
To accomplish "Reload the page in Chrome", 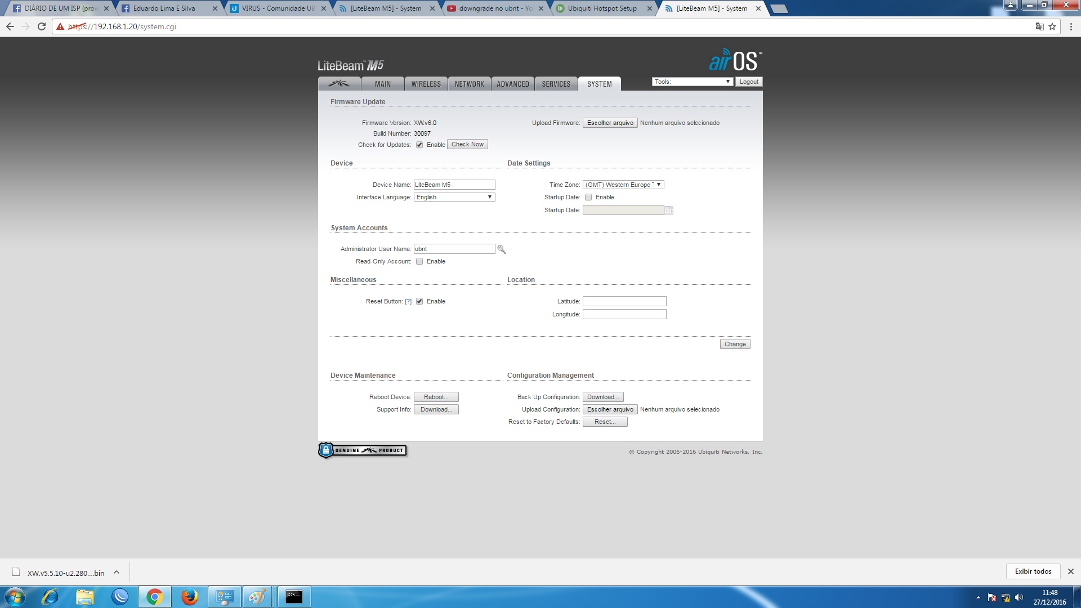I will (x=42, y=26).
